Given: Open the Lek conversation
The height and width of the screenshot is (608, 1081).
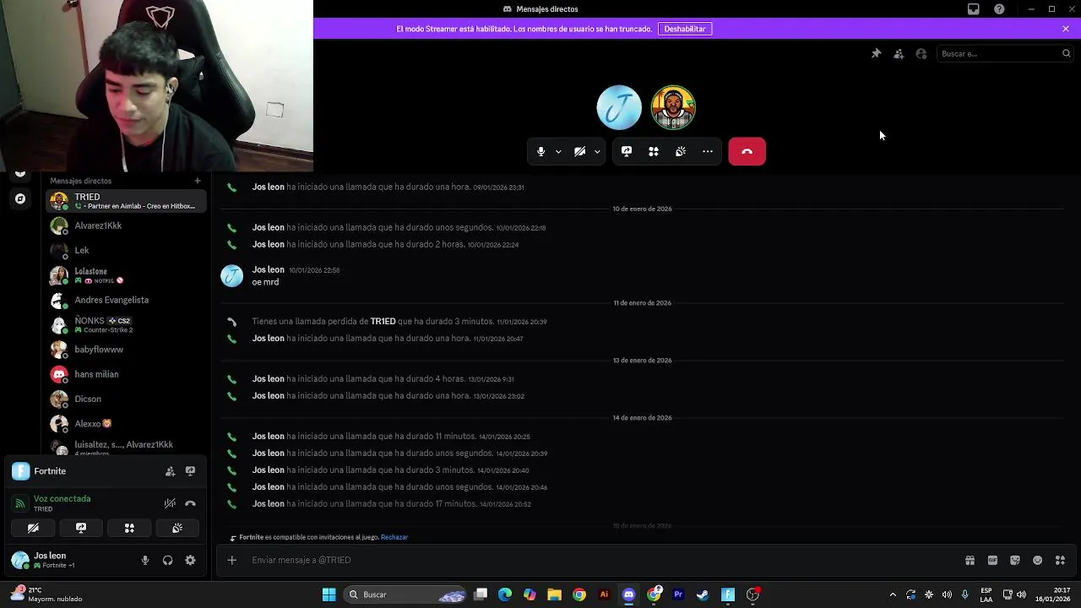Looking at the screenshot, I should (127, 250).
